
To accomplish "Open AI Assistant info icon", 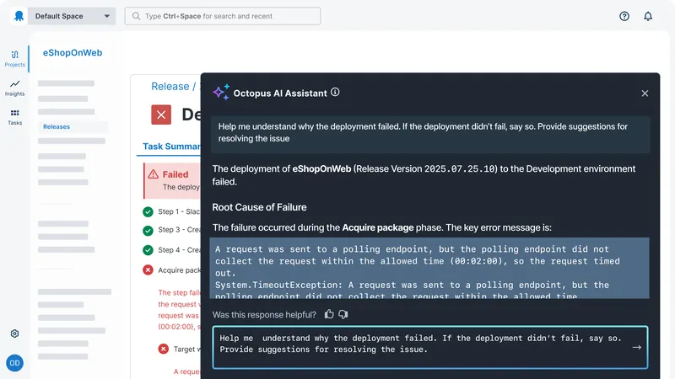I will click(x=335, y=93).
